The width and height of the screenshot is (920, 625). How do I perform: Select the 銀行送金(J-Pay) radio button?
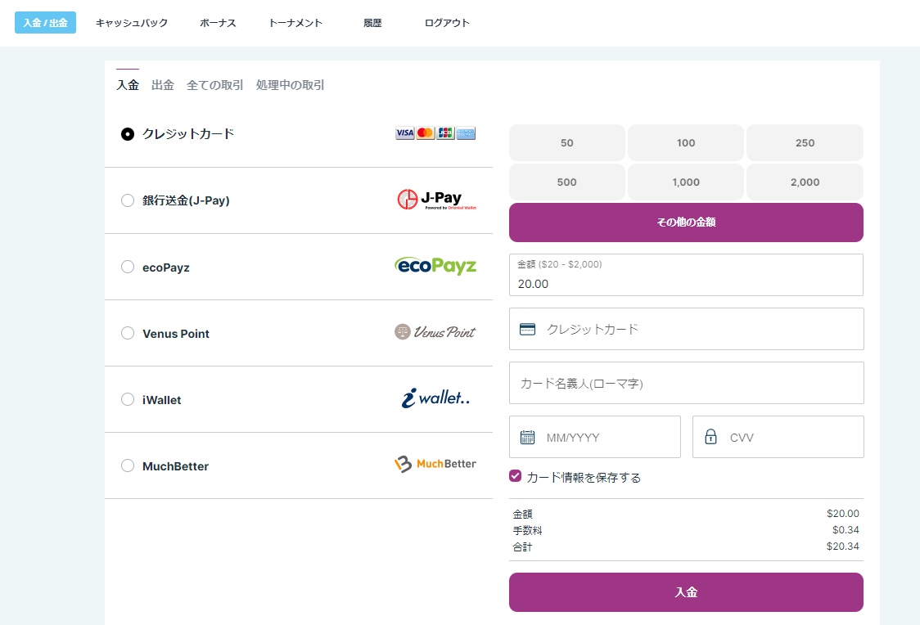click(128, 200)
